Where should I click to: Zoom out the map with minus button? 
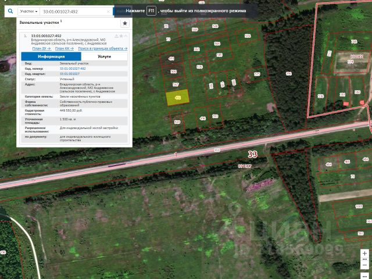(x=364, y=265)
